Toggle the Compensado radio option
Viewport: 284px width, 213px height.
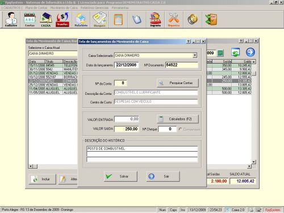tap(180, 129)
